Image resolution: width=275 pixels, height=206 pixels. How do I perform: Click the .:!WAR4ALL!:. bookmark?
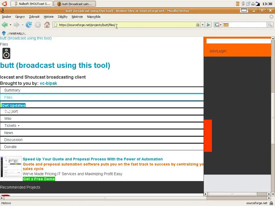point(17,34)
